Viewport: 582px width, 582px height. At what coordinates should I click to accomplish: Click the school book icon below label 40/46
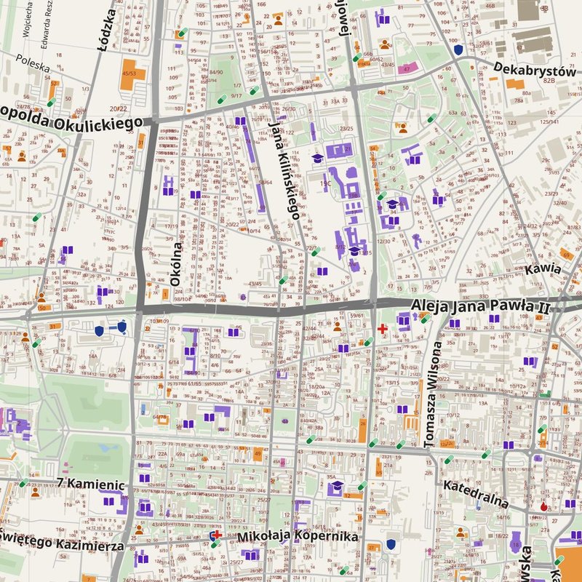click(x=241, y=121)
